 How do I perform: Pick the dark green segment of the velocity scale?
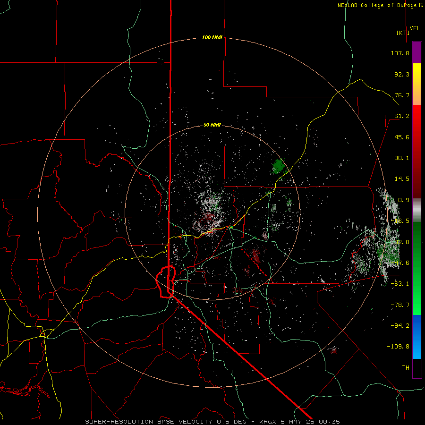tap(417, 268)
